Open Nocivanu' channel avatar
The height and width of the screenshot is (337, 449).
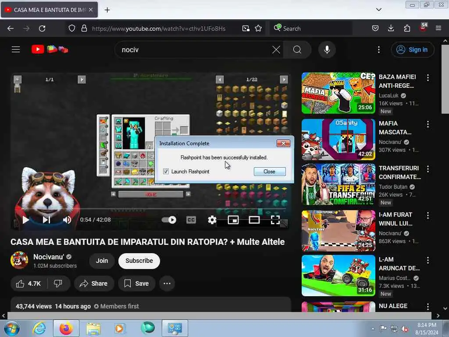(19, 260)
